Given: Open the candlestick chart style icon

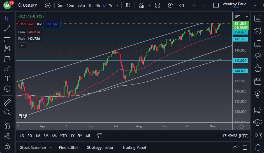Looking at the screenshot, I should point(128,5).
